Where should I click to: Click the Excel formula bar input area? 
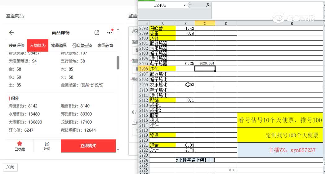267,10
